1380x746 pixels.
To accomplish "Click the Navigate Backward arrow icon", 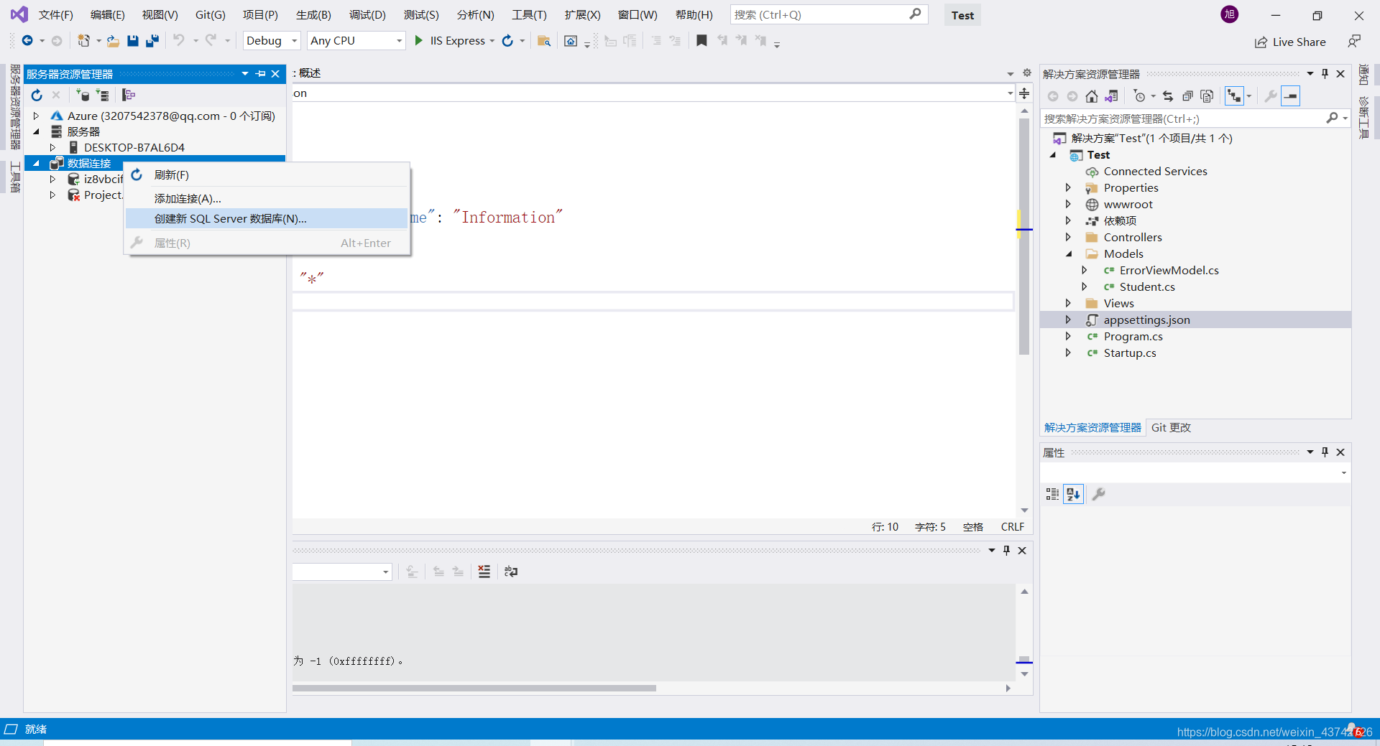I will [x=27, y=41].
